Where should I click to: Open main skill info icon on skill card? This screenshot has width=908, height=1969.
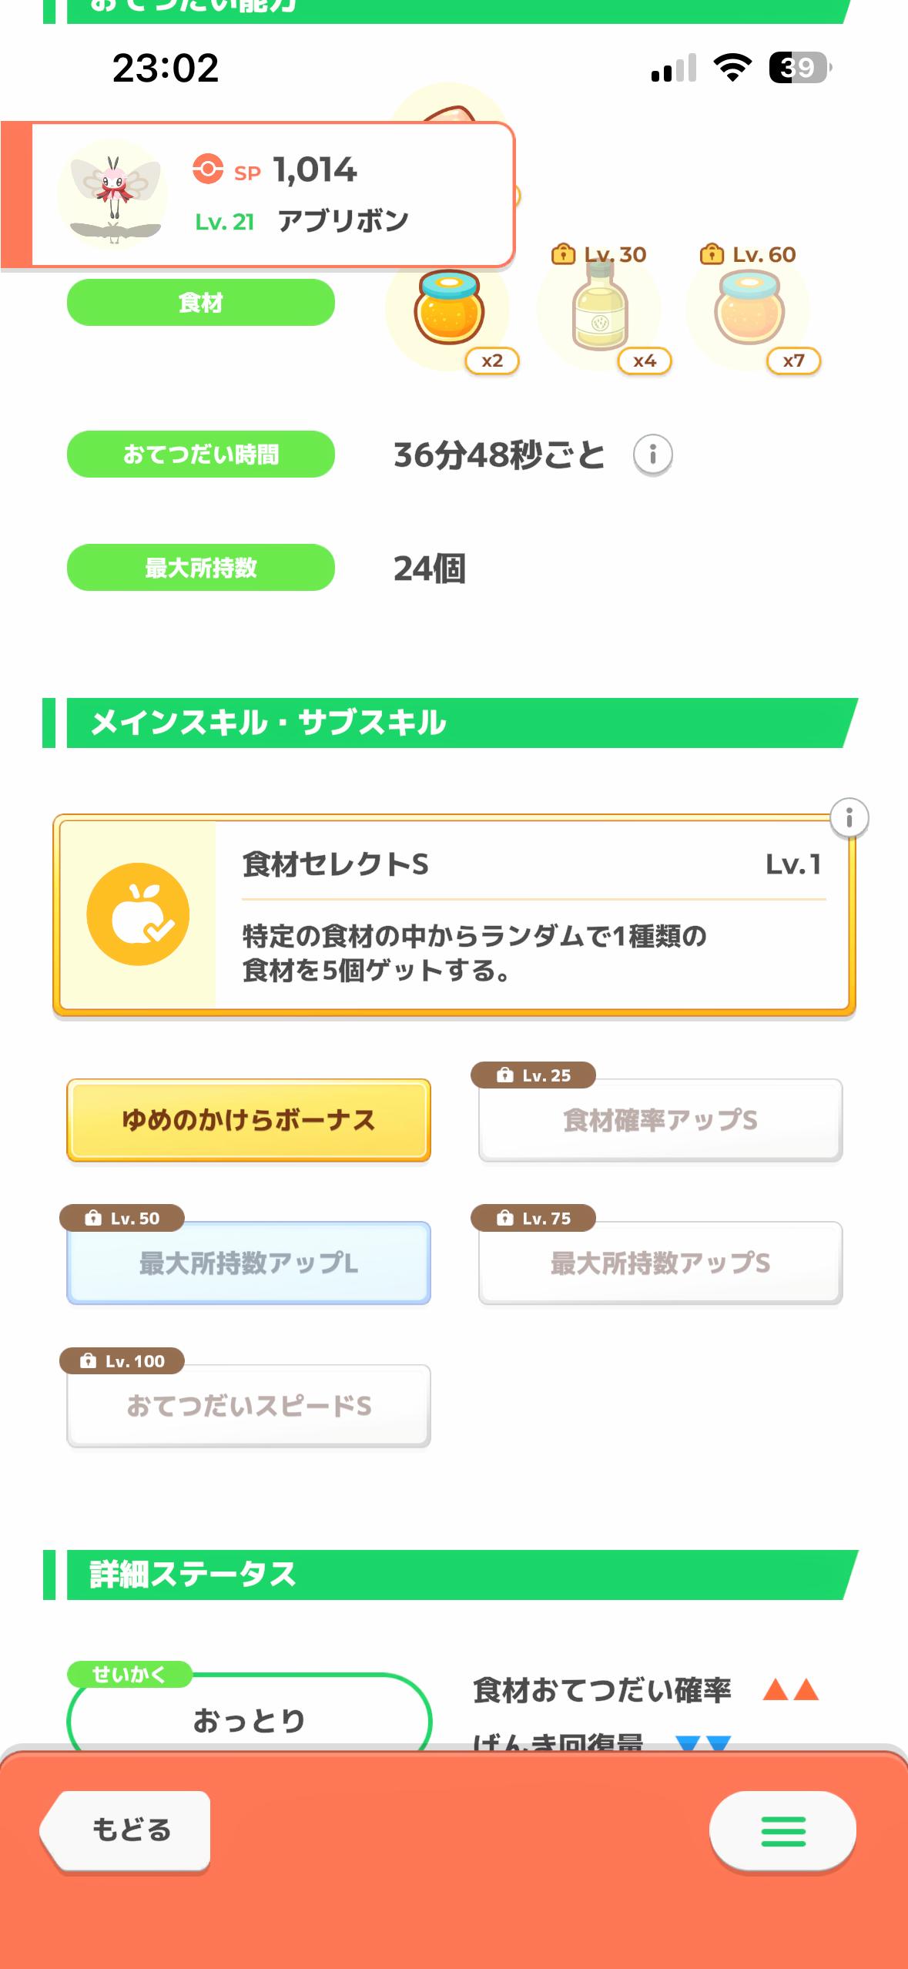click(x=849, y=817)
